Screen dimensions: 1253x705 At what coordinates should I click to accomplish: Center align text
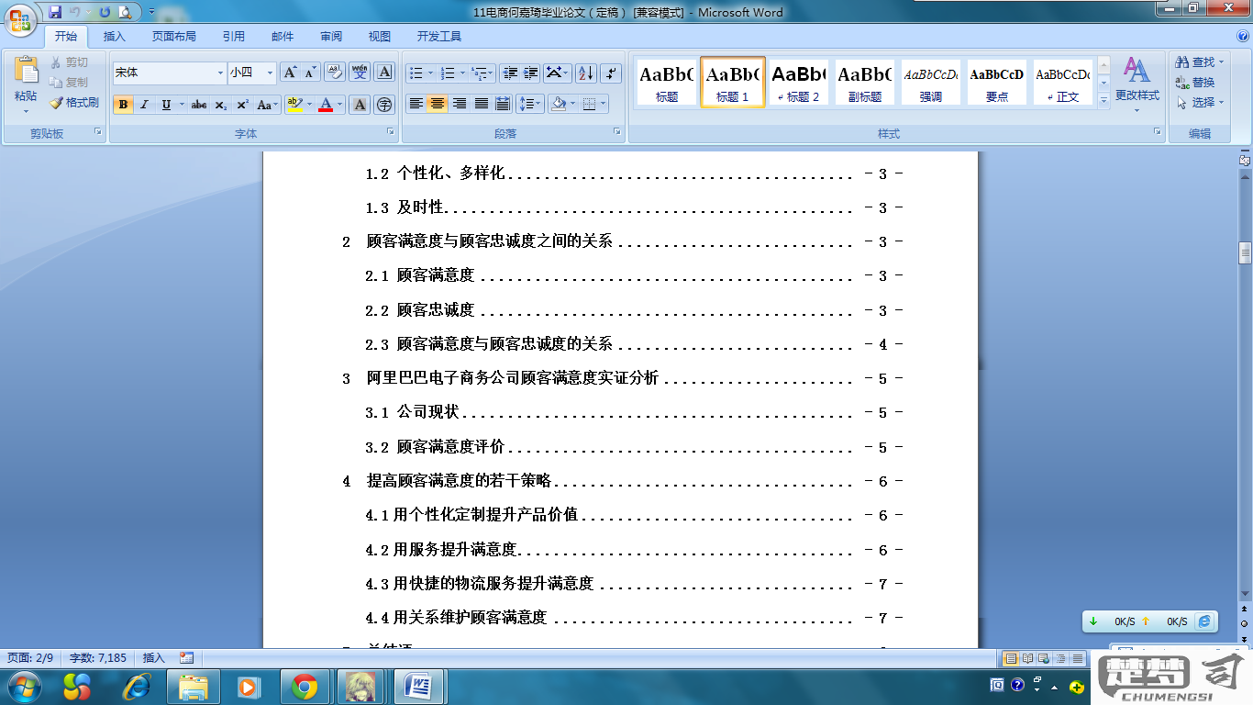pos(438,104)
